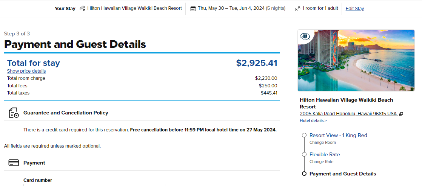Click the calendar icon beside stay dates
This screenshot has height=186, width=422.
coord(193,8)
